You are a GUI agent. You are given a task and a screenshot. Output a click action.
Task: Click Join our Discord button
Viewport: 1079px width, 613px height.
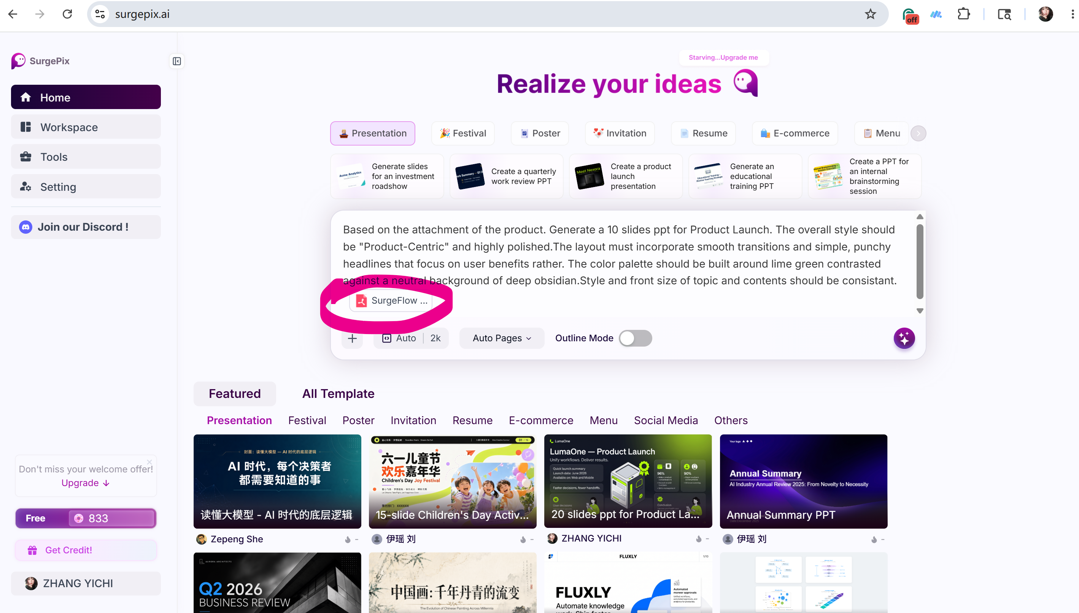click(86, 227)
